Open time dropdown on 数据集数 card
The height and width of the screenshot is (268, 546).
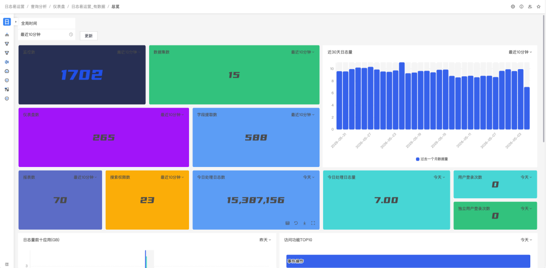pyautogui.click(x=303, y=52)
